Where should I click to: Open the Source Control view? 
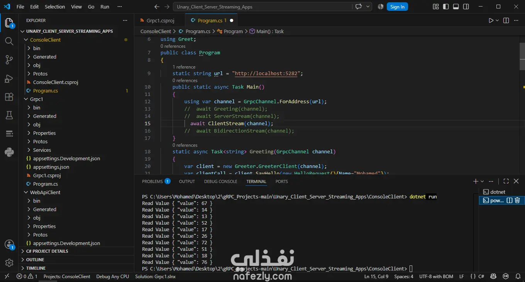coord(9,60)
